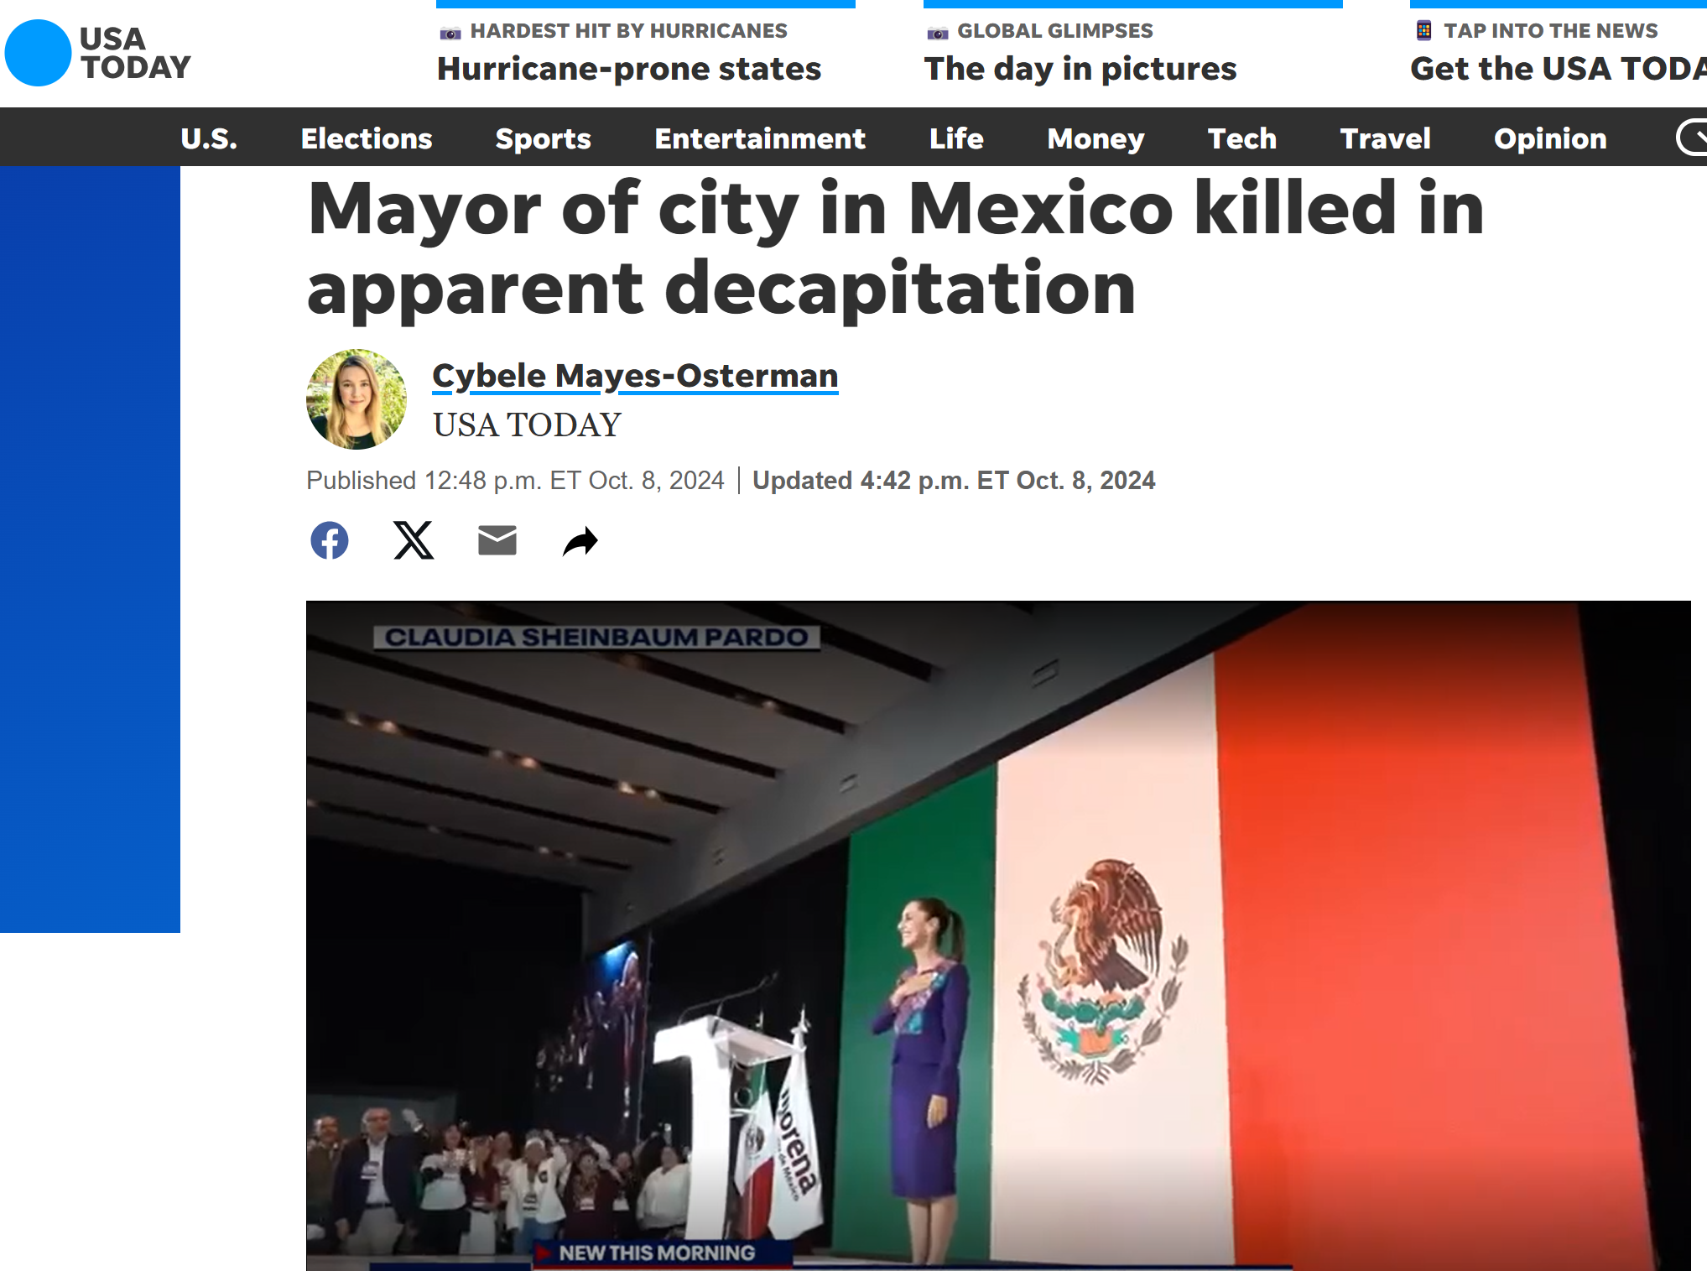Share article on X
The width and height of the screenshot is (1707, 1271).
pyautogui.click(x=414, y=540)
